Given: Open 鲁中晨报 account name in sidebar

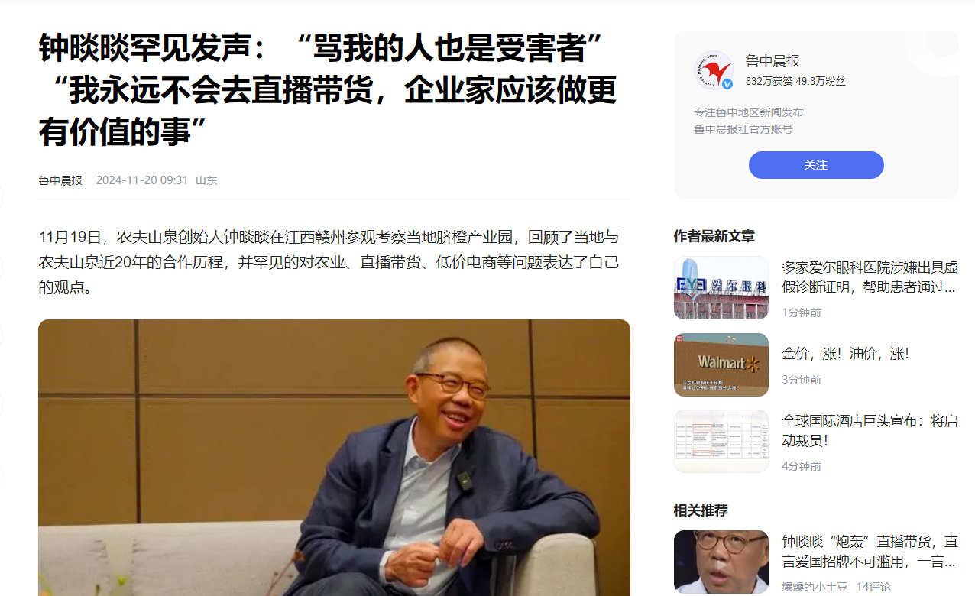Looking at the screenshot, I should click(773, 61).
